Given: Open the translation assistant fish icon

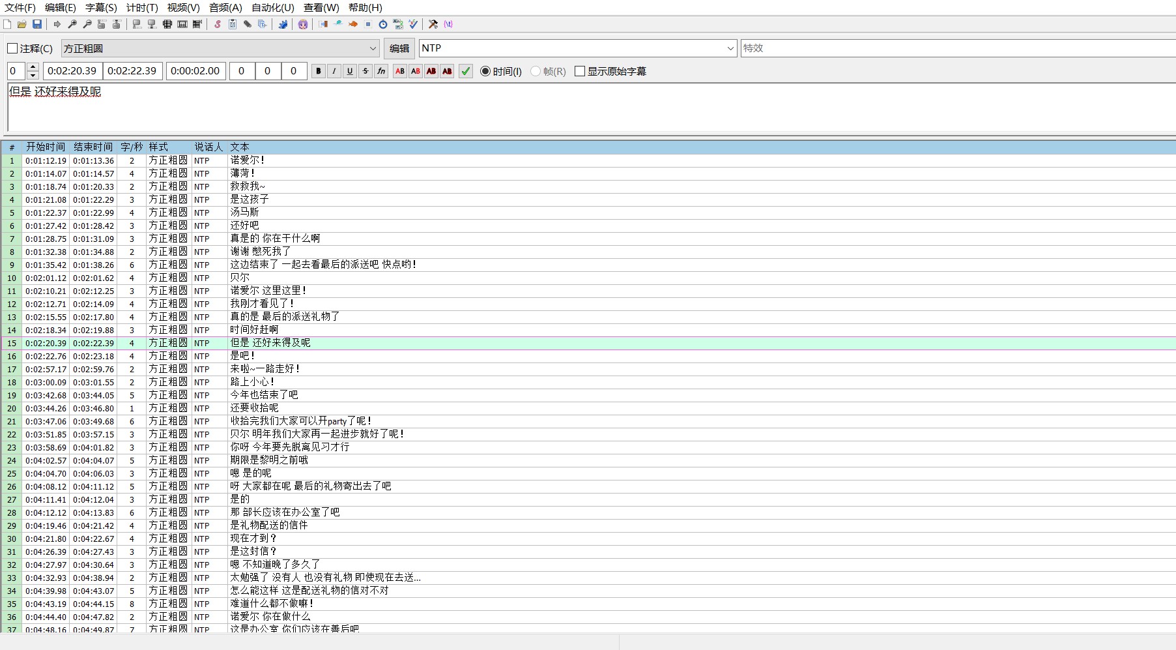Looking at the screenshot, I should [353, 24].
